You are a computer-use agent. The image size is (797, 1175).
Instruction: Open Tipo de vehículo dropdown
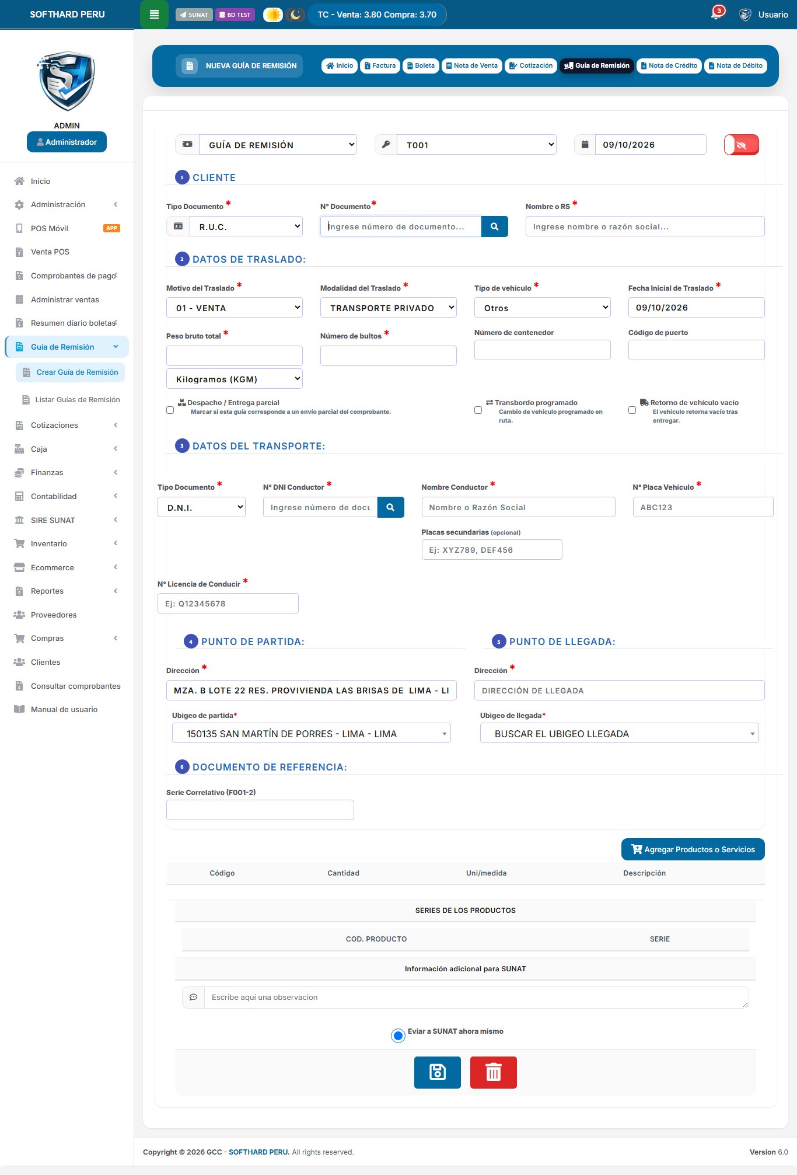pos(543,308)
